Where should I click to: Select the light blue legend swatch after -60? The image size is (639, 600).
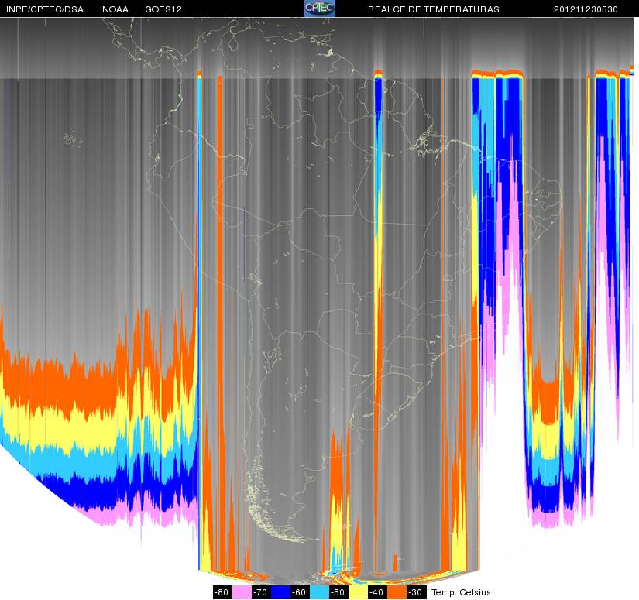pos(319,592)
